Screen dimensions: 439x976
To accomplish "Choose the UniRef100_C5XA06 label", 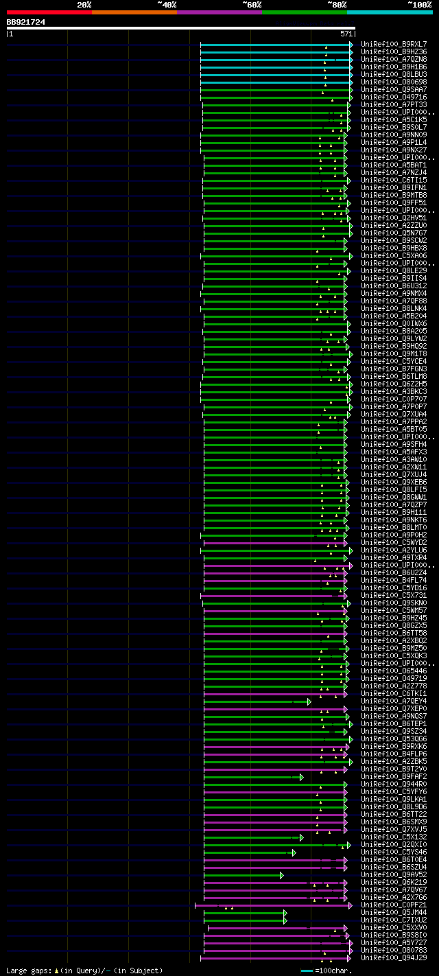I will 394,255.
